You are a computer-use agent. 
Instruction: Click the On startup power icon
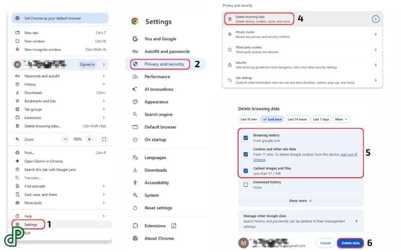tap(135, 140)
